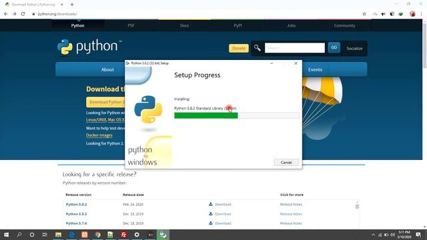Open Release Notes for Python 3.7.6
The width and height of the screenshot is (427, 240).
click(x=291, y=223)
